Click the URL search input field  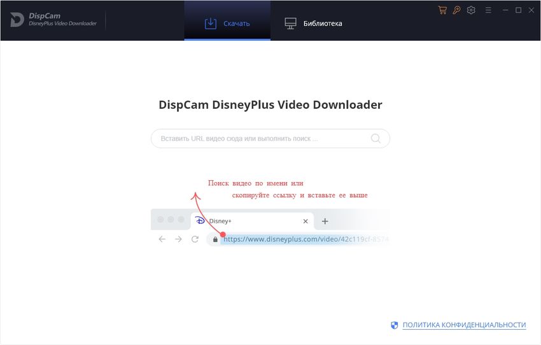pyautogui.click(x=270, y=138)
